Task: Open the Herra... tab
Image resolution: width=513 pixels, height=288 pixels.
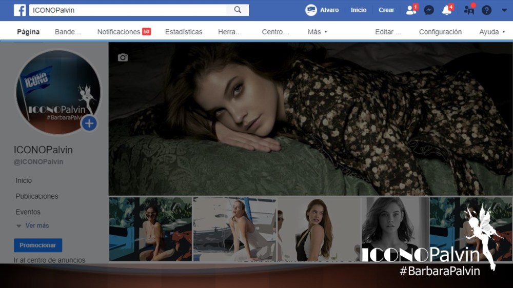Action: pos(230,32)
